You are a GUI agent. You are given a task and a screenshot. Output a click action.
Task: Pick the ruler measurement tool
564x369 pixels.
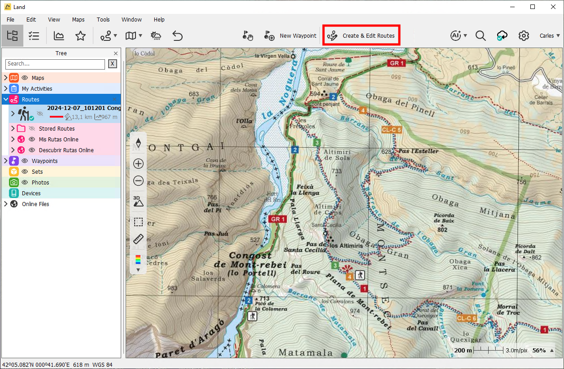pos(138,239)
